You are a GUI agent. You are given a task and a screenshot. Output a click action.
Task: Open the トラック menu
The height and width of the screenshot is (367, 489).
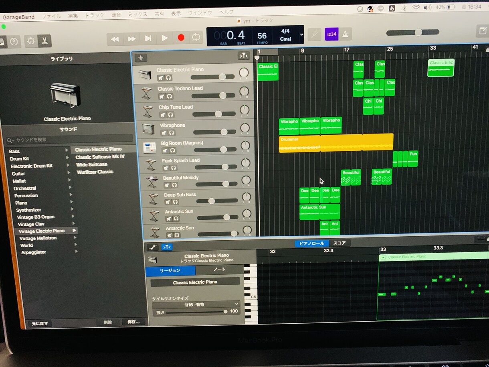click(94, 15)
